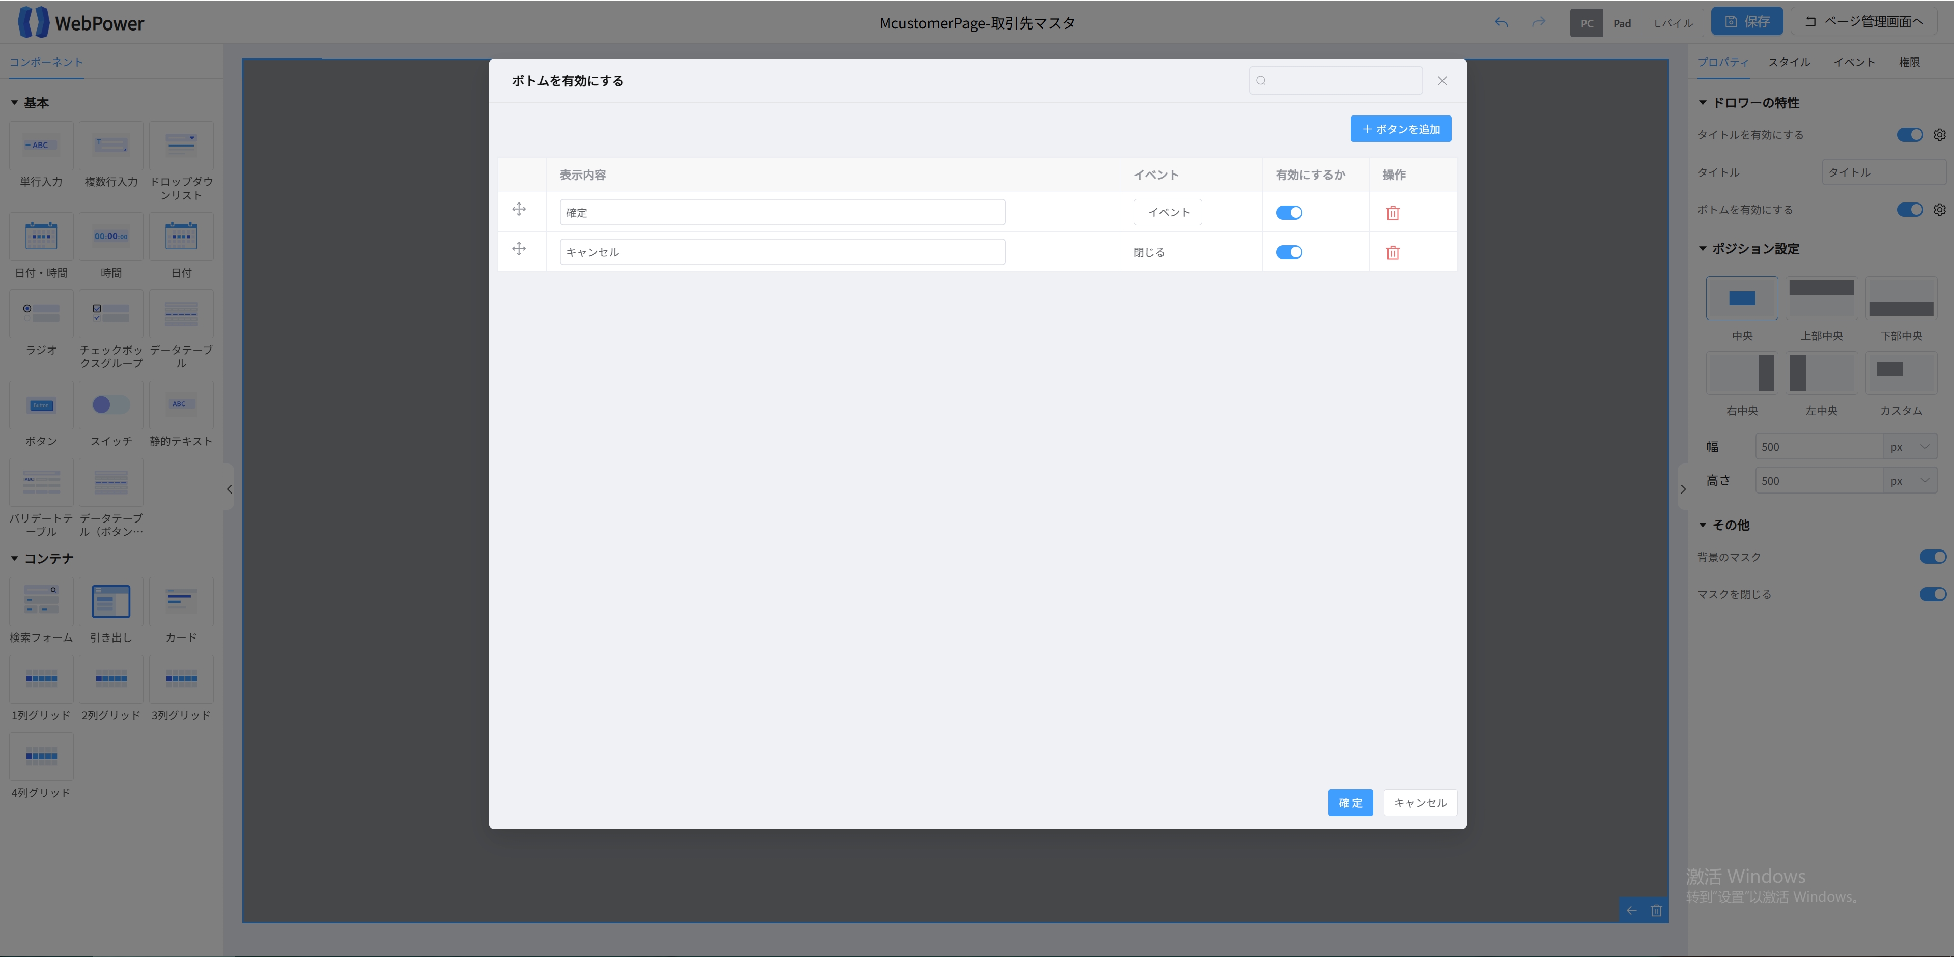Toggle 有効にするか switch for キャンセル row
The height and width of the screenshot is (957, 1954).
pyautogui.click(x=1289, y=252)
